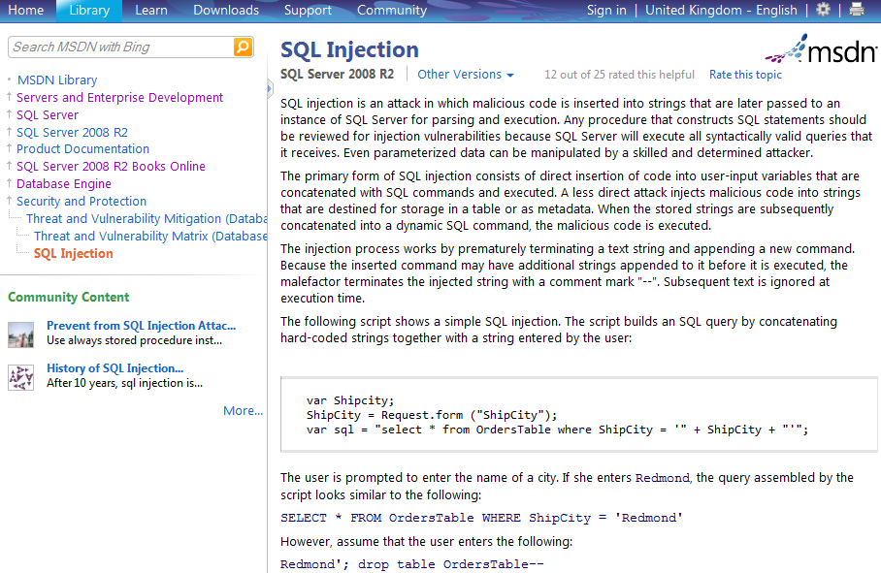Click the up-arrow beside SQL Server 2008 R2
The height and width of the screenshot is (573, 881).
[x=9, y=132]
